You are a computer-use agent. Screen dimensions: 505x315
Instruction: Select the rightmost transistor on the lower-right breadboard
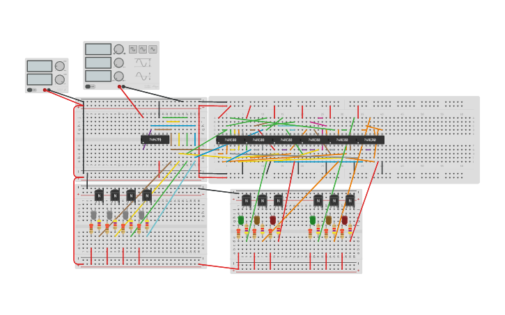tap(350, 201)
